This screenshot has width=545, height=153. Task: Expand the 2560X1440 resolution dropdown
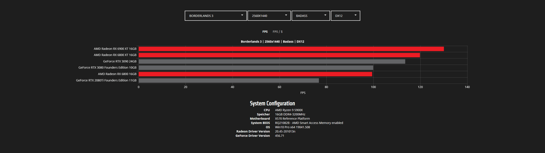tap(269, 16)
